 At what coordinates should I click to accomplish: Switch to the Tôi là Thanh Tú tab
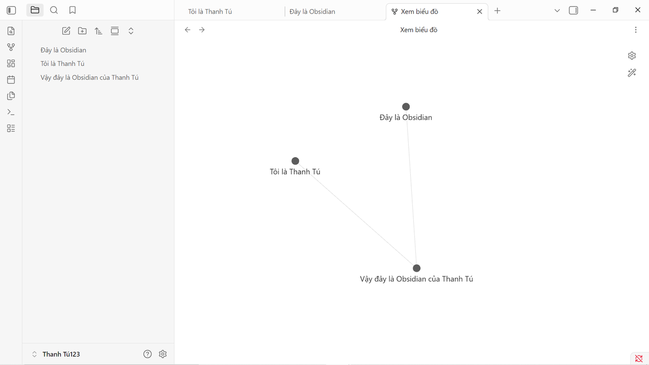pyautogui.click(x=210, y=11)
